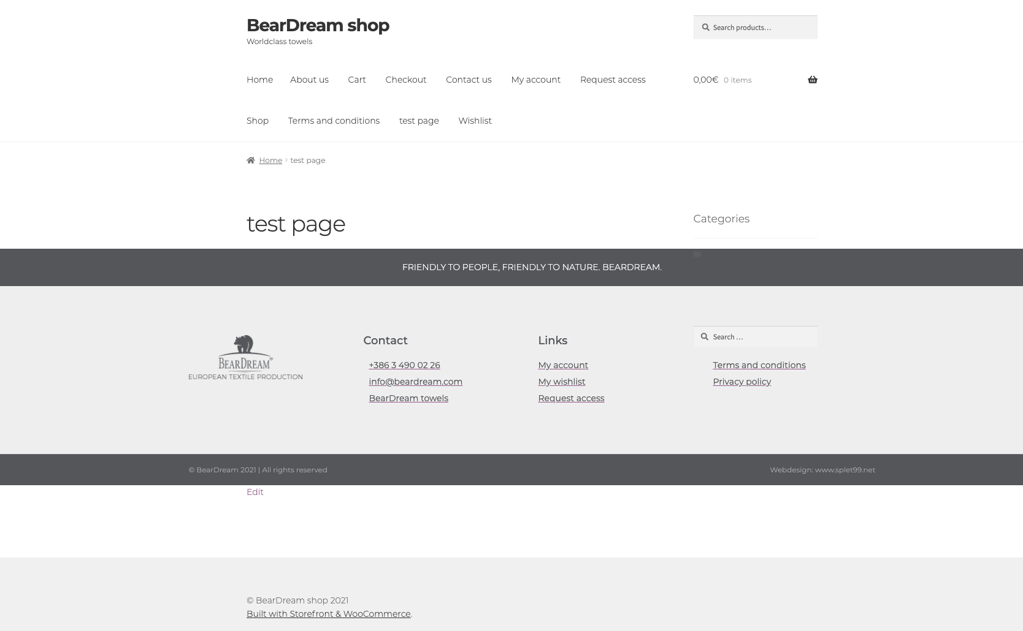Click the magnifier icon in product search
Viewport: 1023px width, 631px height.
coord(705,27)
